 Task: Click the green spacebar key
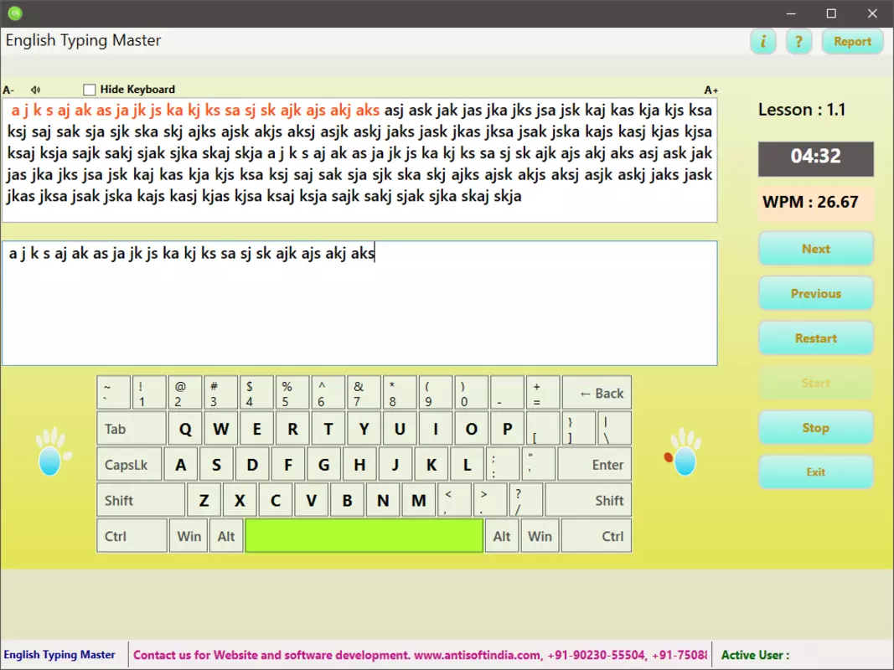(364, 535)
